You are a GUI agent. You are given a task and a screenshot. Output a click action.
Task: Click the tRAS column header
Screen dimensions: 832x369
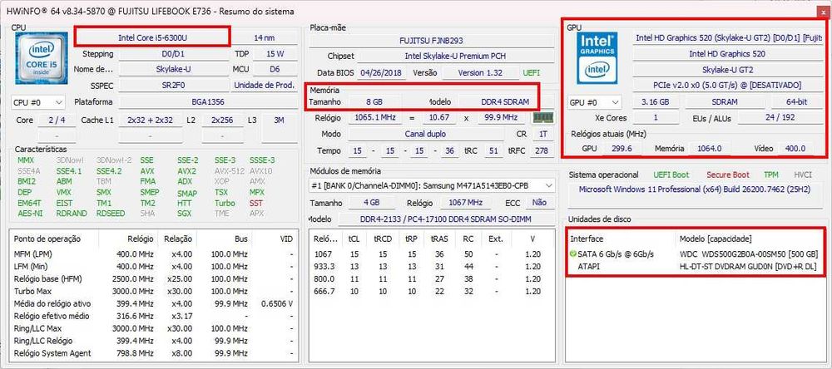pos(438,239)
